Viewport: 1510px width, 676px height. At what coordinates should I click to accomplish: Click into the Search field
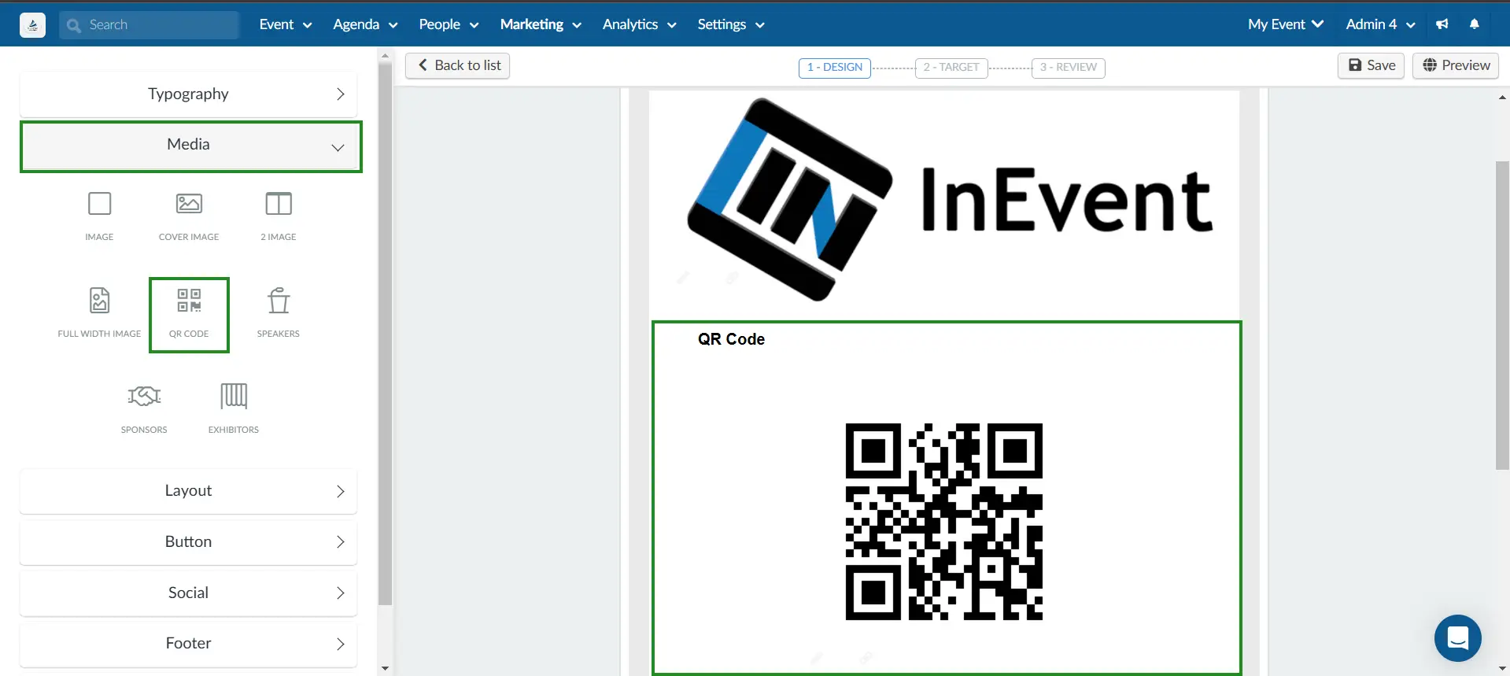[150, 25]
